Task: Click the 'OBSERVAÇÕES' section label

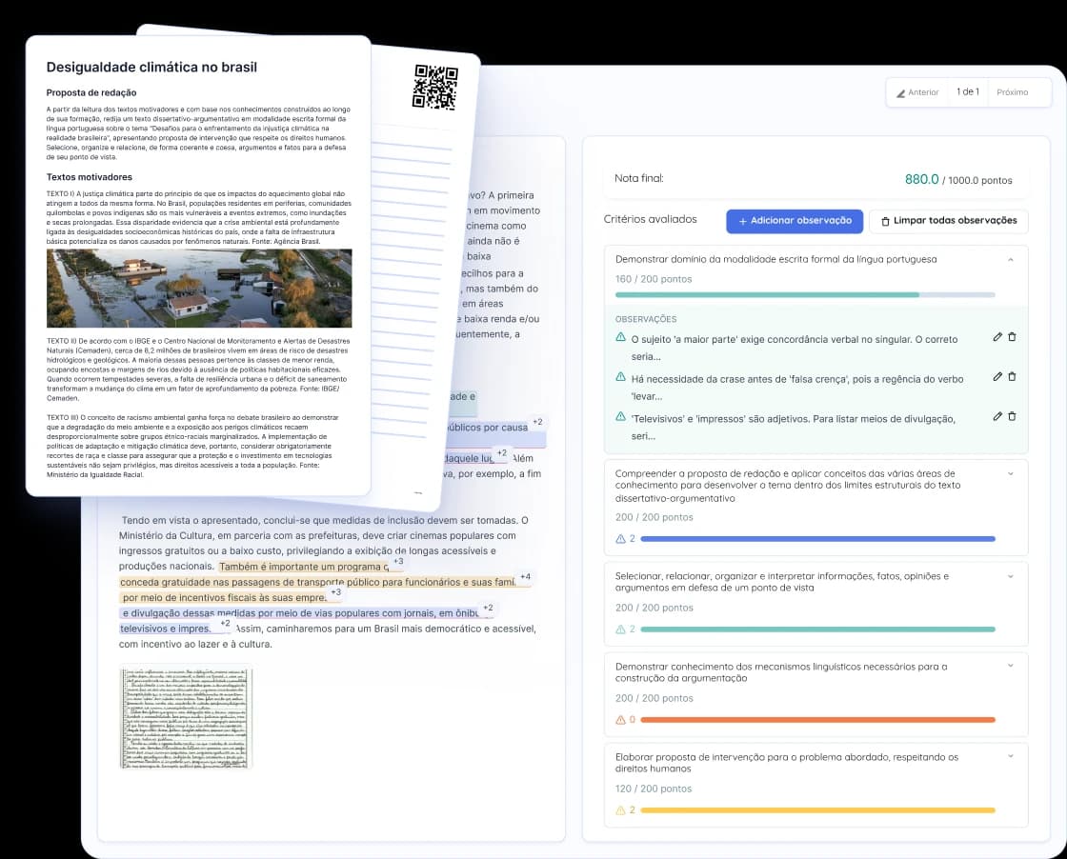Action: point(646,319)
